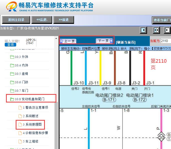The image size is (171, 149).
Task: Go to next page with 下一页
Action: click(104, 41)
